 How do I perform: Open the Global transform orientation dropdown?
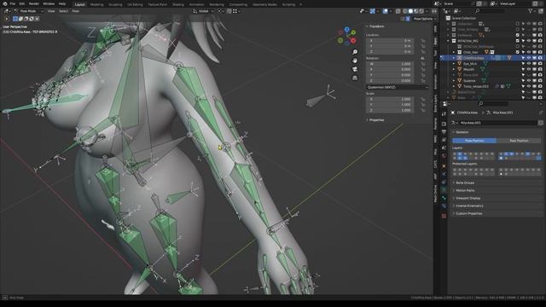203,11
